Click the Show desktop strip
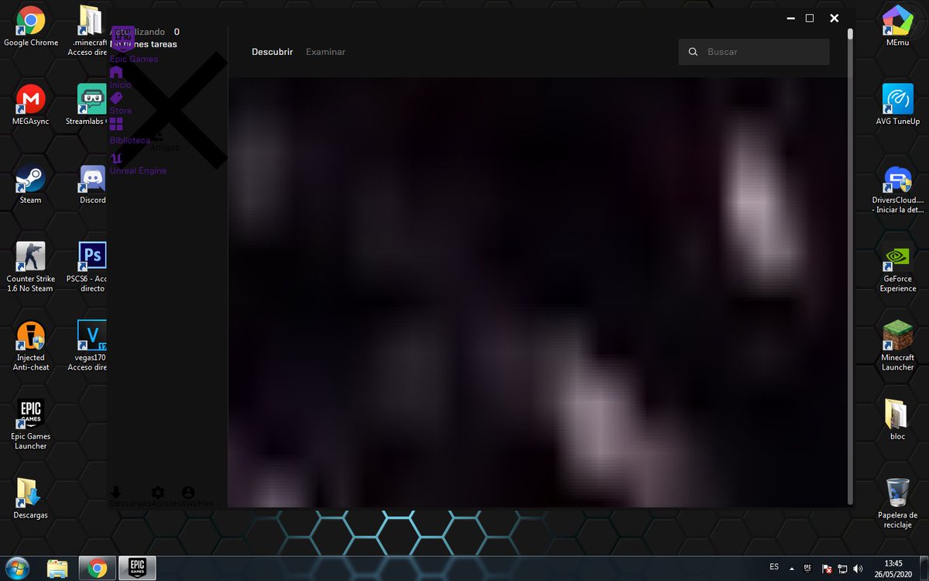 (x=923, y=569)
